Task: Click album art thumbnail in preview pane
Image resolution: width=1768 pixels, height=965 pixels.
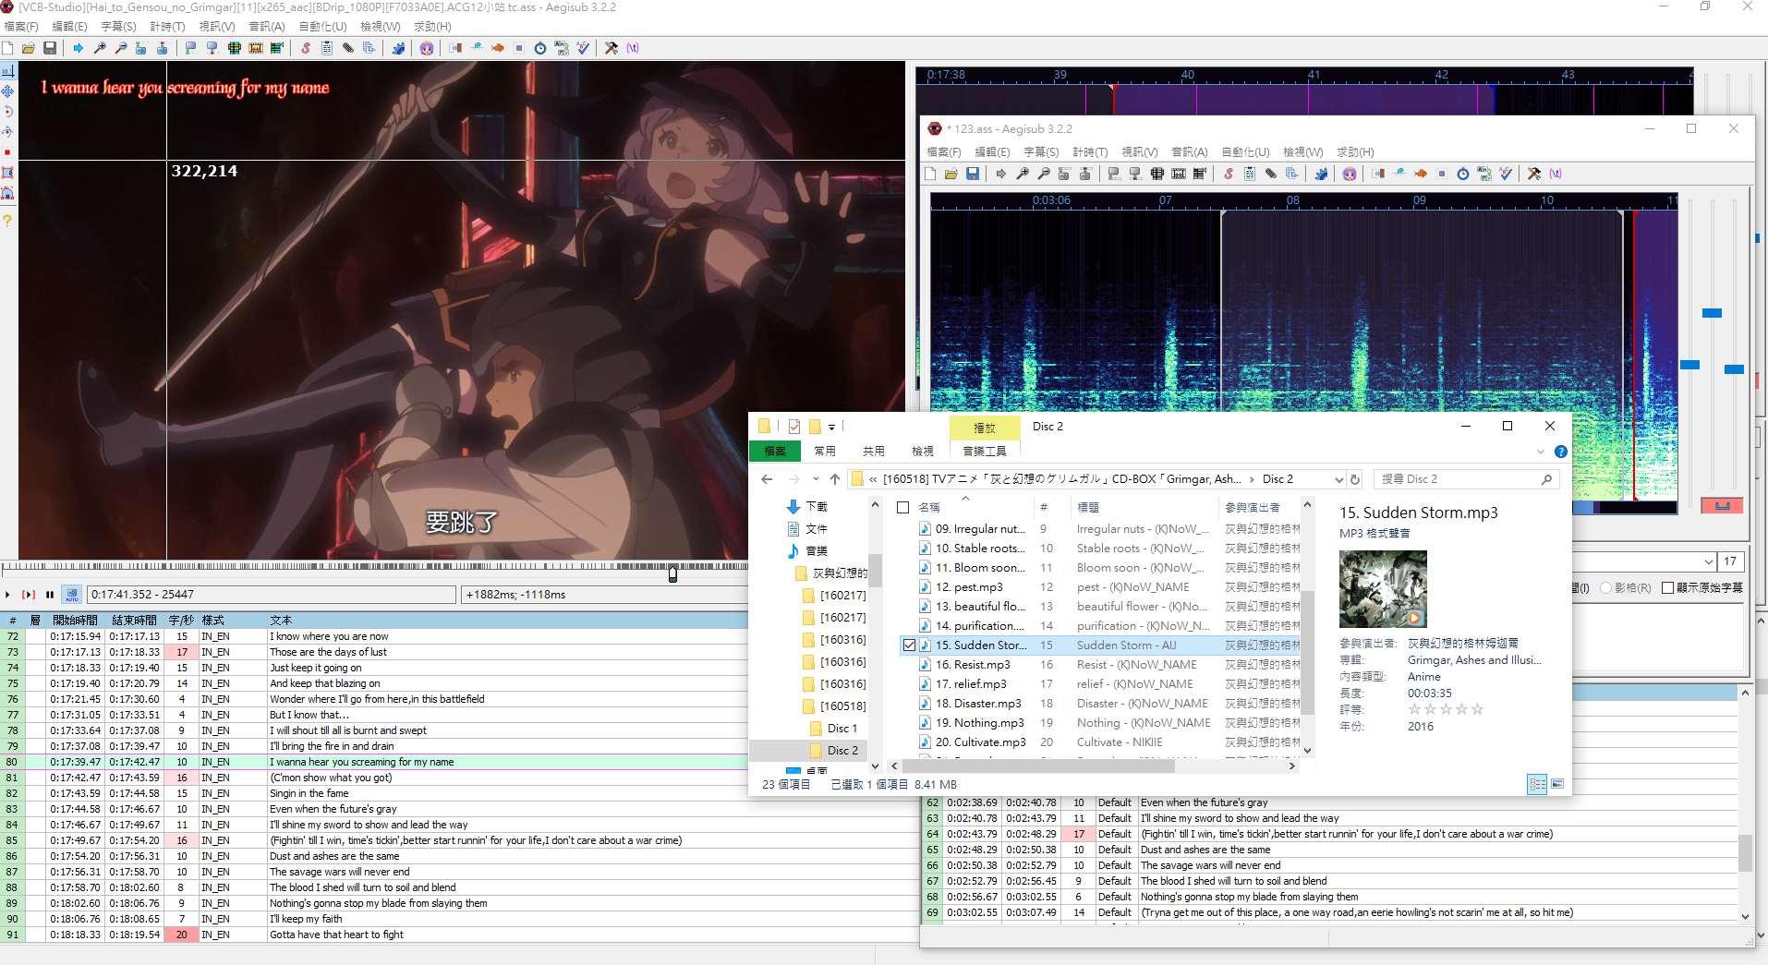Action: [x=1383, y=589]
